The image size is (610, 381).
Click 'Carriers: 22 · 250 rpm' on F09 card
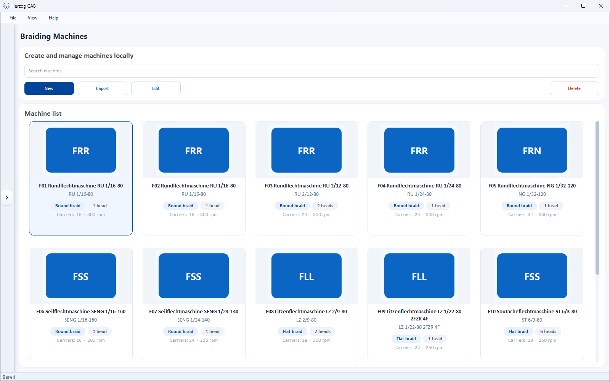coord(419,348)
